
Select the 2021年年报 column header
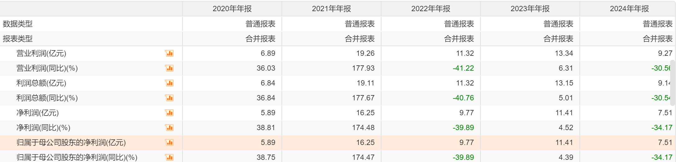(x=331, y=9)
